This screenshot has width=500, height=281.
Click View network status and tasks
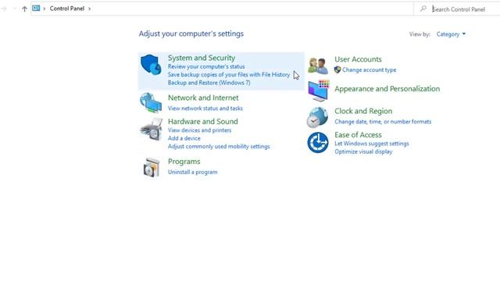coord(205,108)
